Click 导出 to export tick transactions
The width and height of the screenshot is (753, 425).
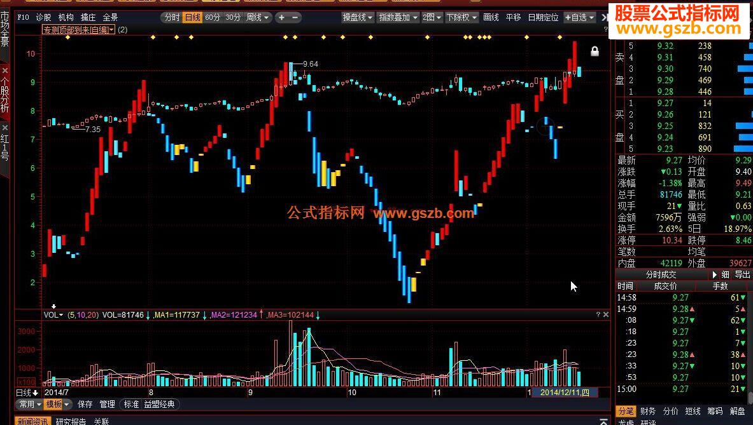[742, 274]
